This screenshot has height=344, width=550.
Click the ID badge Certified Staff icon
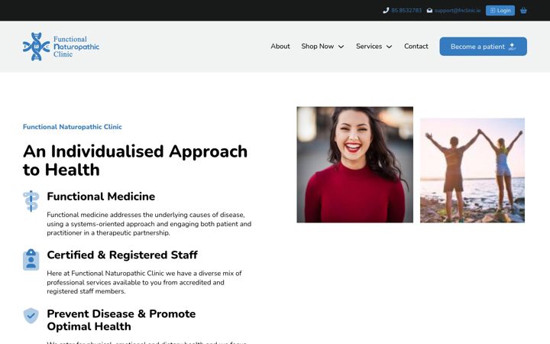(31, 260)
